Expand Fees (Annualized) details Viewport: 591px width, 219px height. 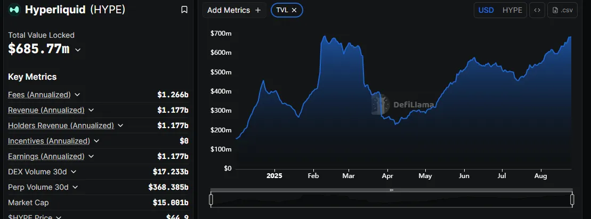pos(77,95)
